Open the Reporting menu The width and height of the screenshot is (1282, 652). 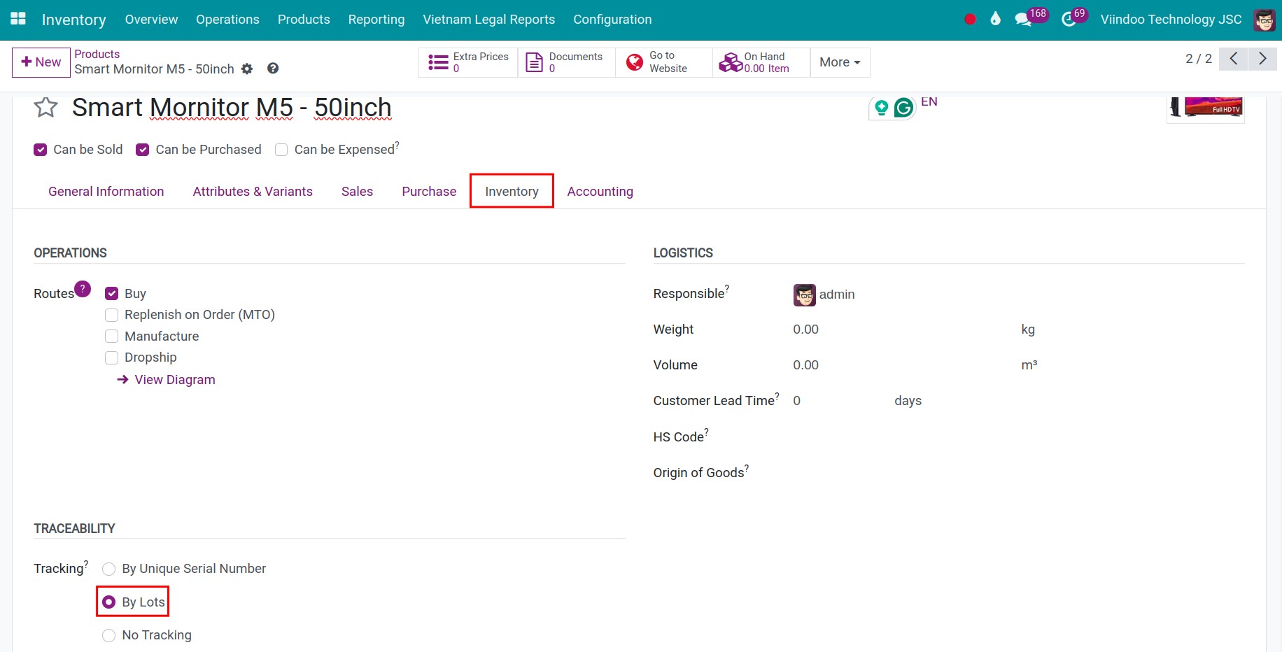click(x=376, y=20)
